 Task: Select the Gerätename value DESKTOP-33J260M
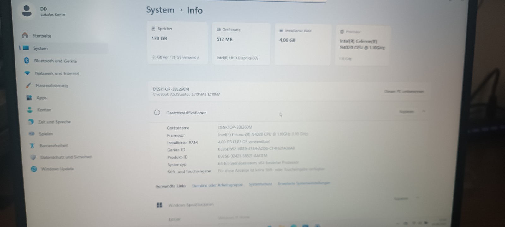(x=235, y=127)
